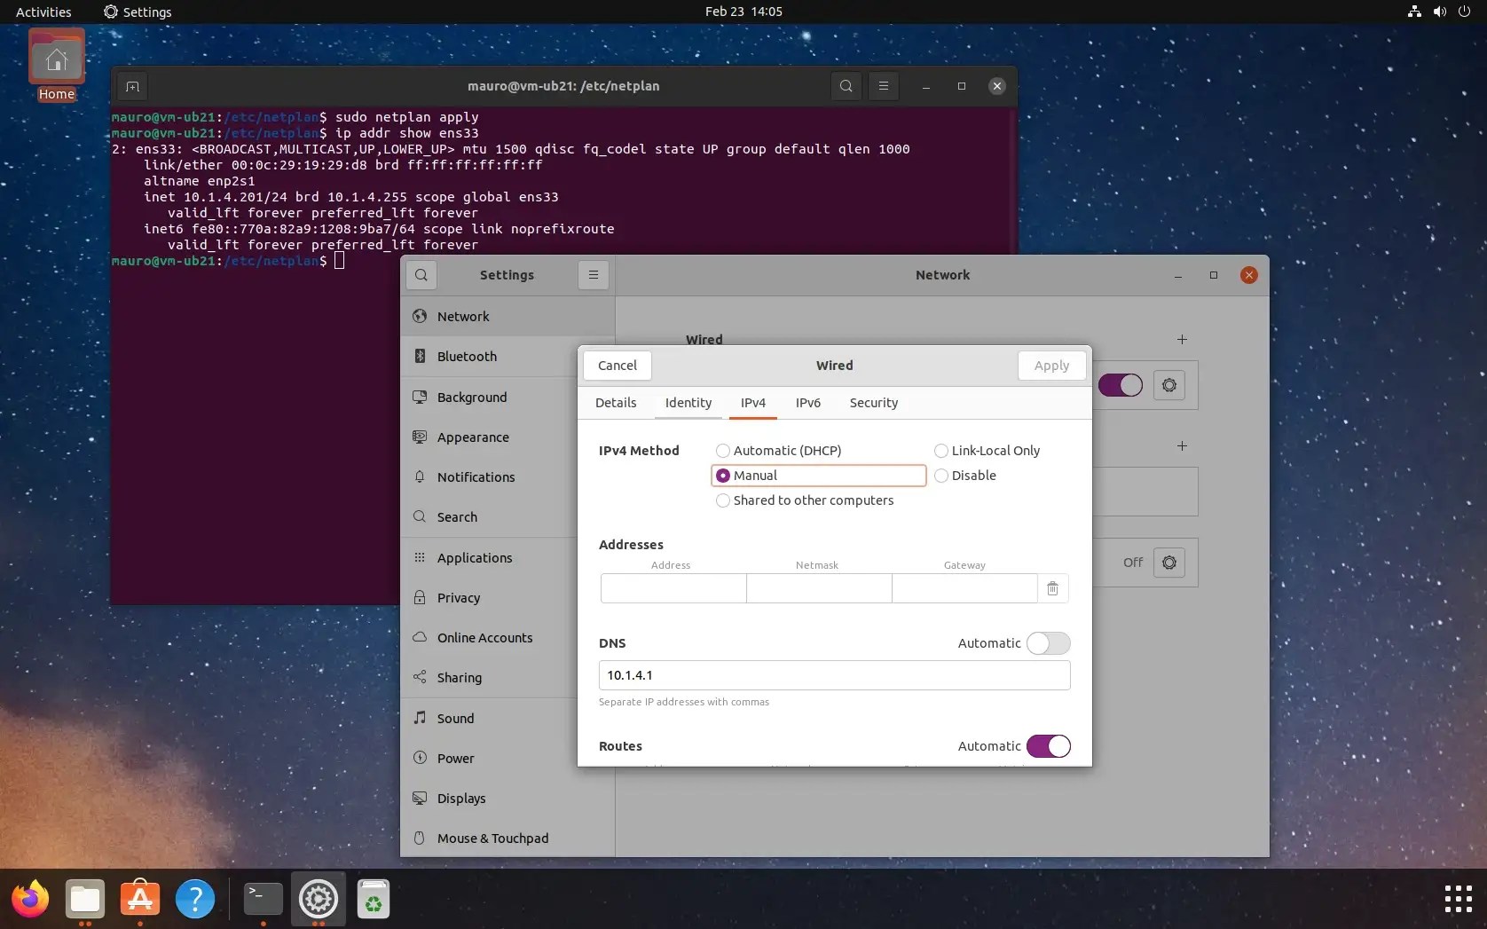
Task: Switch to the IPv6 tab
Action: 807,403
